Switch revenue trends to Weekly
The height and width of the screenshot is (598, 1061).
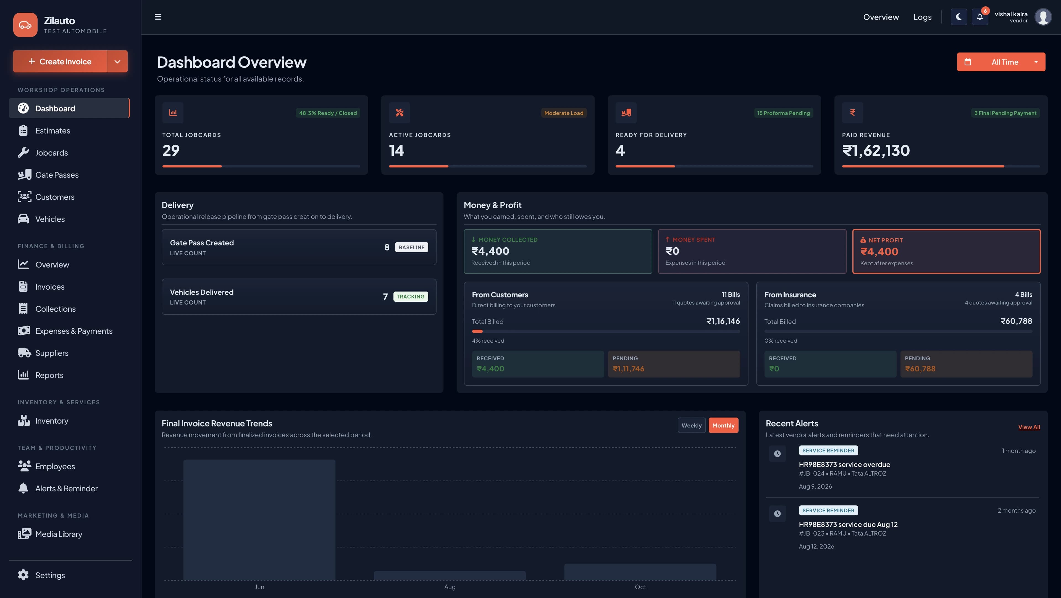pos(692,426)
